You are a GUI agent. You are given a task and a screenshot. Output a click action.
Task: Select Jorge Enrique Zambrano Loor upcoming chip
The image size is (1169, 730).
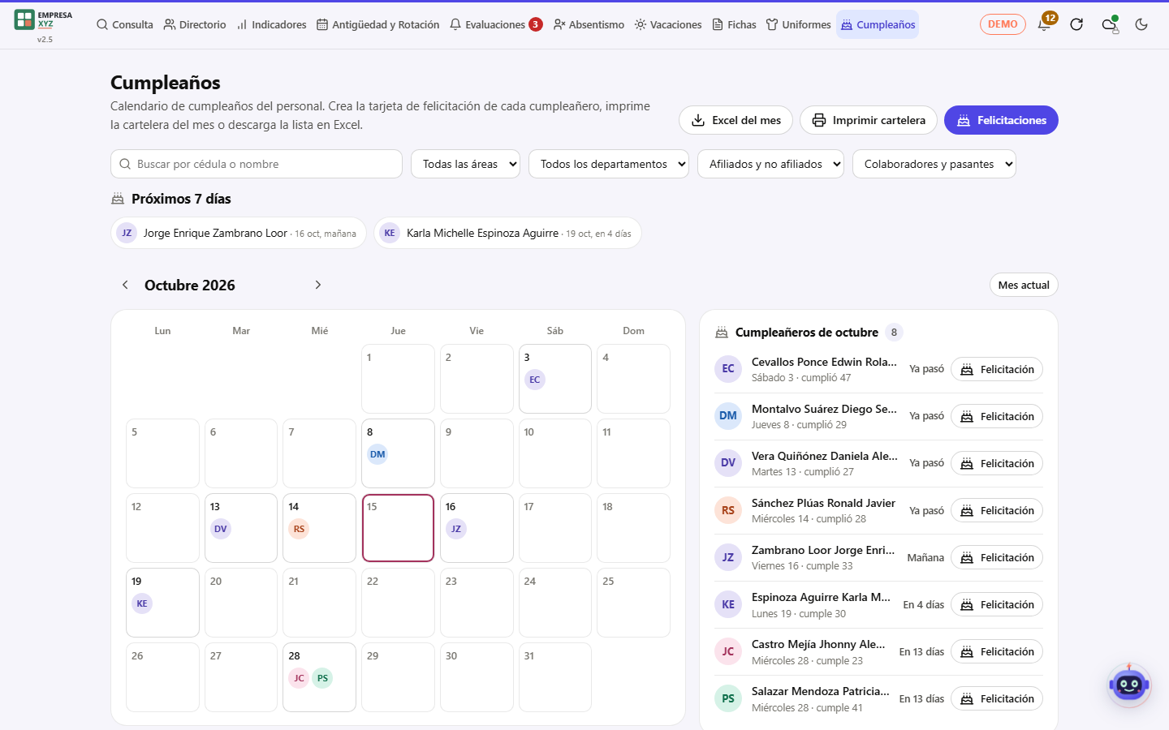[x=239, y=233]
